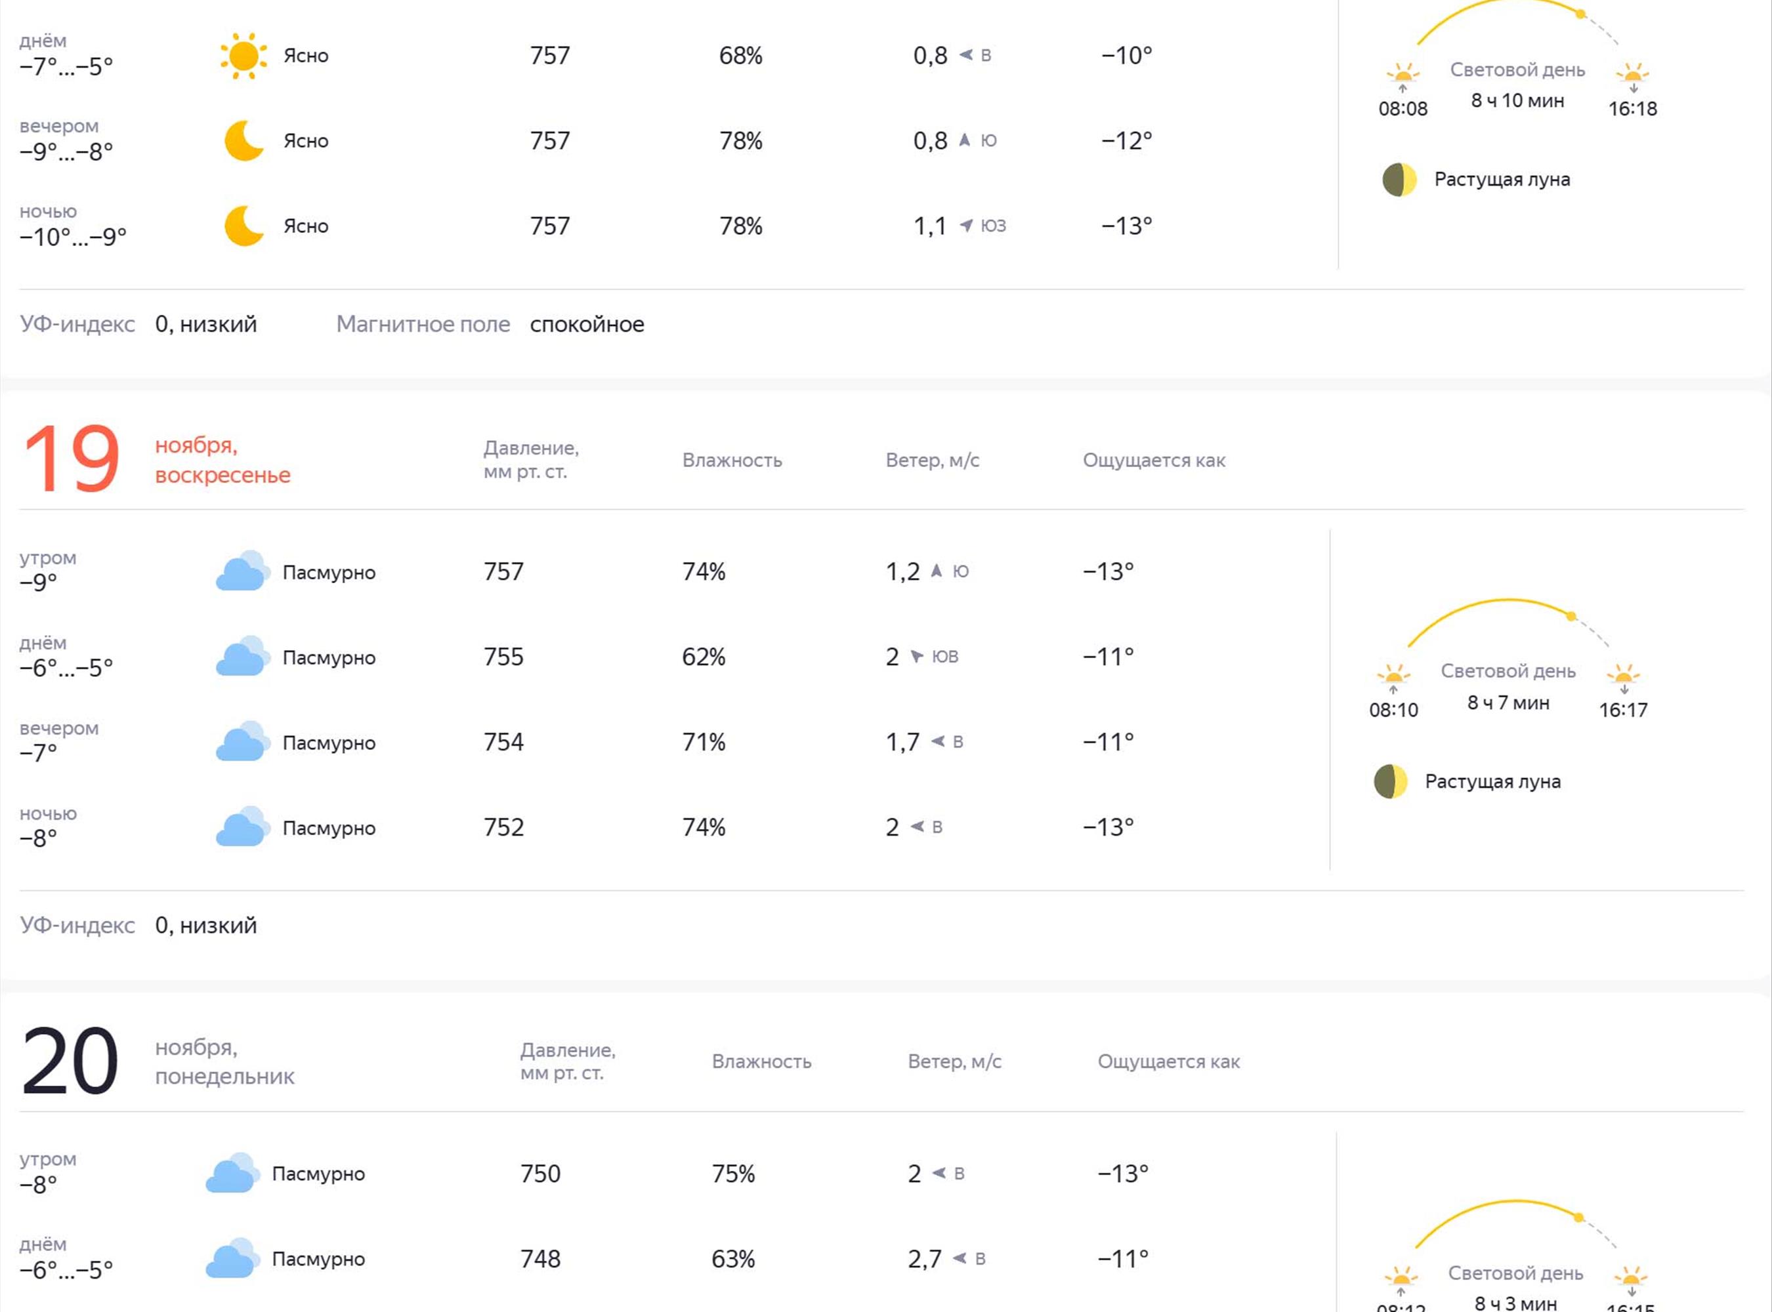Click the moon icon in the "ночью" Ясно row
1772x1312 pixels.
point(243,226)
